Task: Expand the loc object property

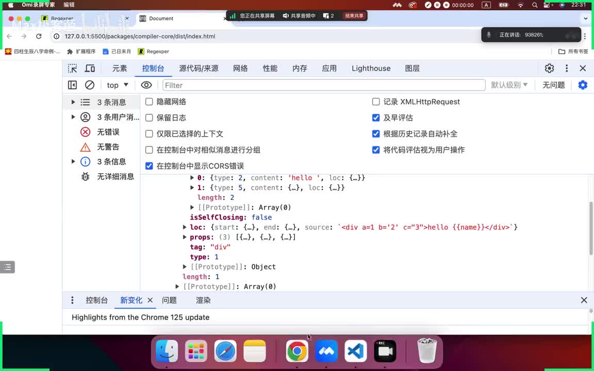Action: (185, 227)
